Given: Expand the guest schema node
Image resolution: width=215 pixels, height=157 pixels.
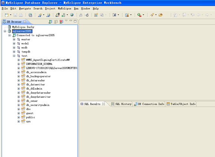Looking at the screenshot, I should pyautogui.click(x=19, y=113).
